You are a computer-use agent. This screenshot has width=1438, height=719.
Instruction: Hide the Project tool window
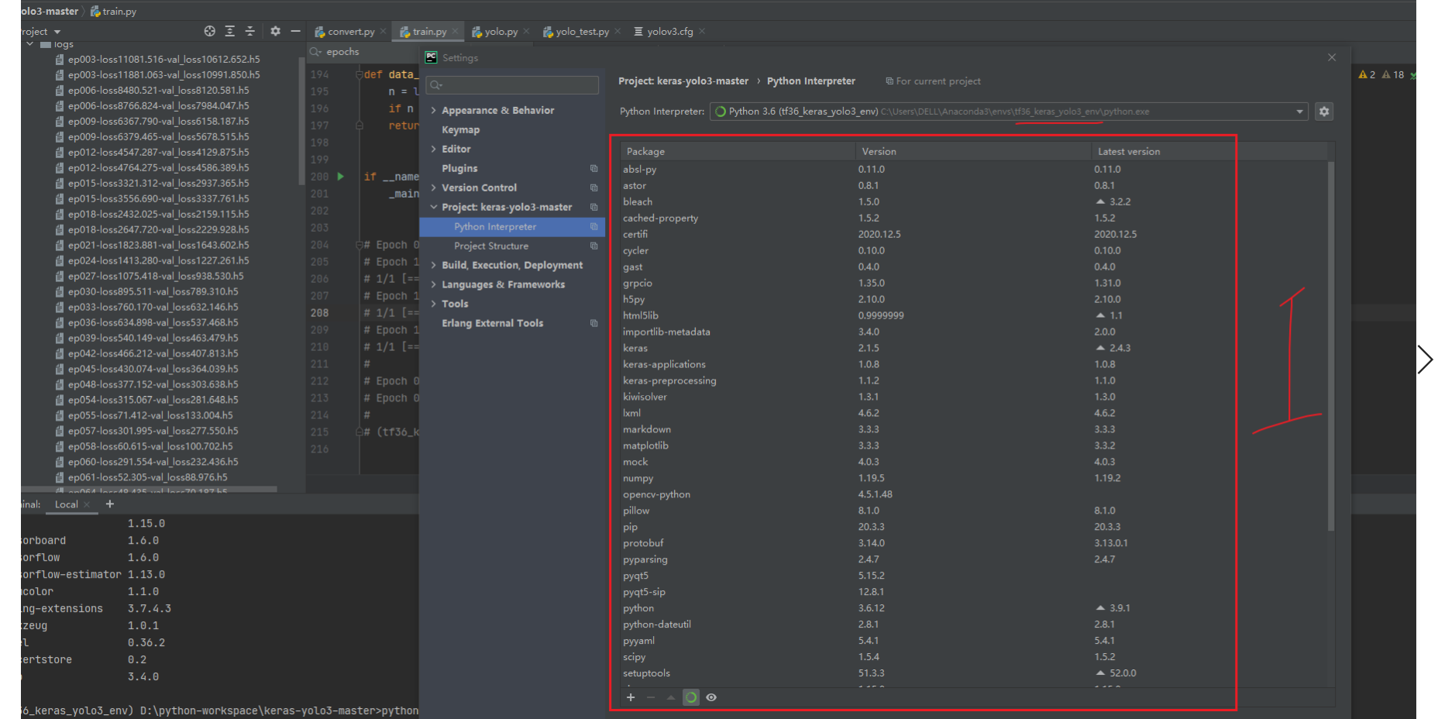click(295, 31)
